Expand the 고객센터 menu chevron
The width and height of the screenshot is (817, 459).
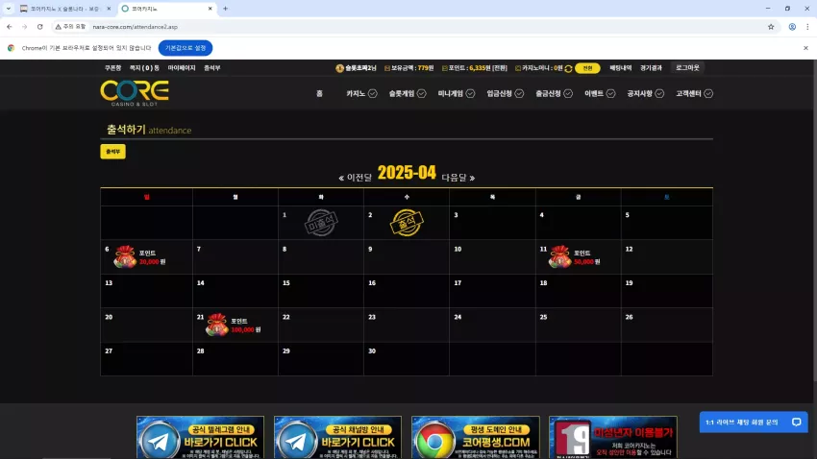[708, 94]
